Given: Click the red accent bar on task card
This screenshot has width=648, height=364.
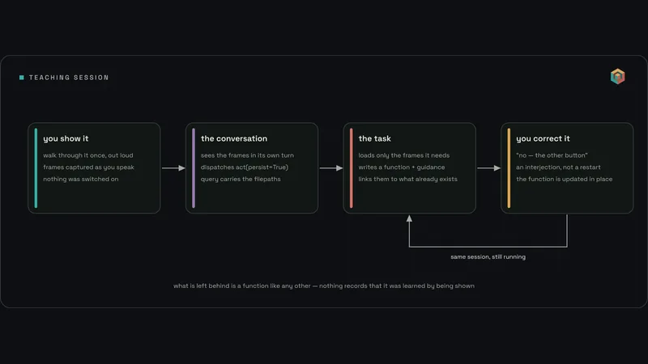Looking at the screenshot, I should [352, 168].
